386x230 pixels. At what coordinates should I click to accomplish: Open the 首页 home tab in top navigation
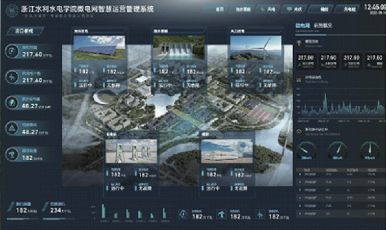tap(216, 9)
